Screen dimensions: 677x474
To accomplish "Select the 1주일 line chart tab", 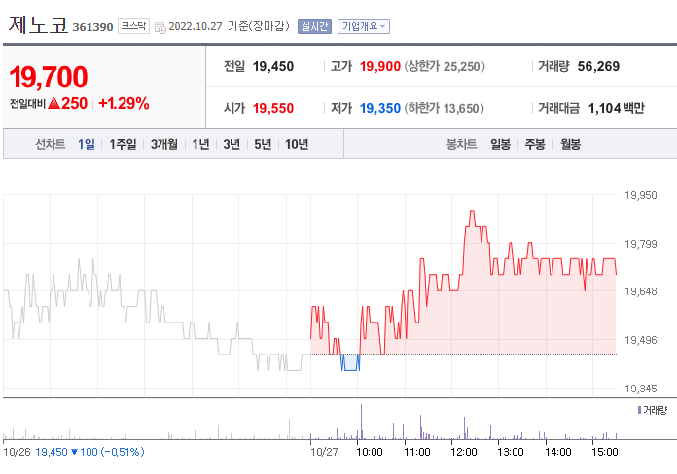I will tap(123, 144).
